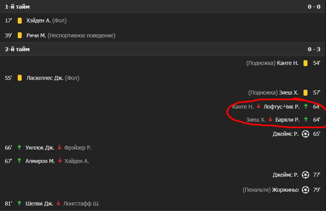Click yellow card icon next to Ричи М.
The image size is (326, 211).
[x=19, y=35]
